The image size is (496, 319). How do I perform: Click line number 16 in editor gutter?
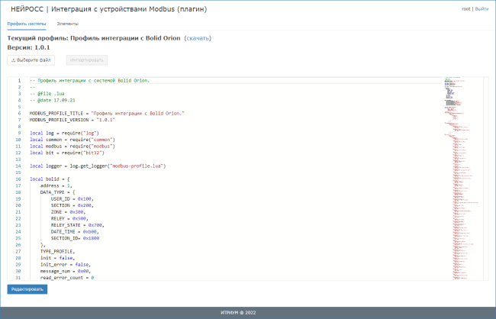click(x=18, y=179)
